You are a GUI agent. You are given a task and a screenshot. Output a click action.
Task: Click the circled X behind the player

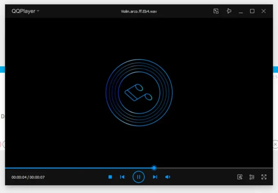pyautogui.click(x=275, y=144)
